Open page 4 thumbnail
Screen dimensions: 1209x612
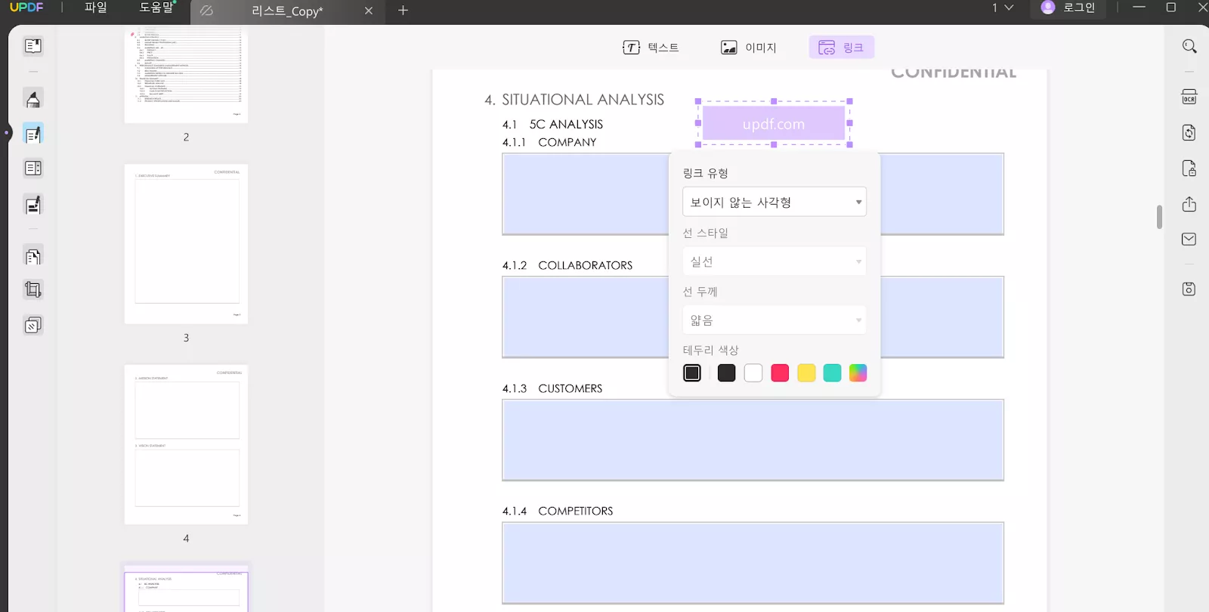186,445
